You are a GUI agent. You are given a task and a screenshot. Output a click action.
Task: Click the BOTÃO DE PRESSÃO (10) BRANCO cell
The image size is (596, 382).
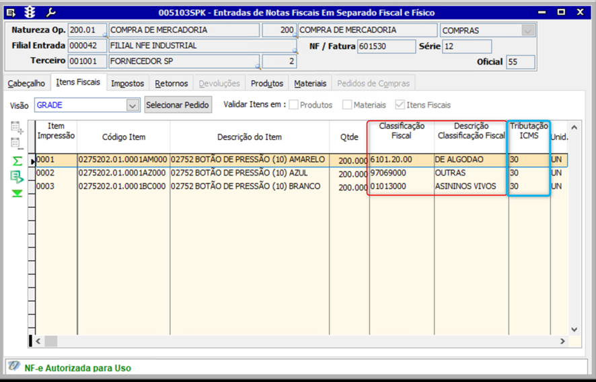pos(250,187)
